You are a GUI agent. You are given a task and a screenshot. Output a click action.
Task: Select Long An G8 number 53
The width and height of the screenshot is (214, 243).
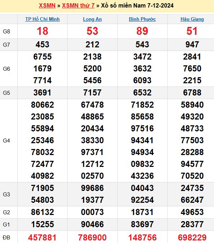click(x=92, y=31)
